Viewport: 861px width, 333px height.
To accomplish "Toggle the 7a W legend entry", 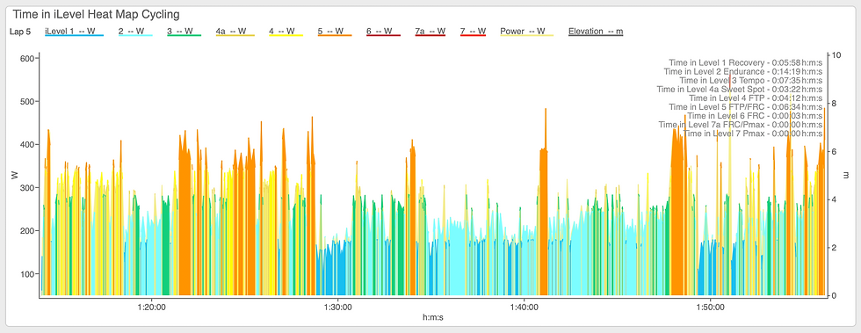I will [430, 32].
